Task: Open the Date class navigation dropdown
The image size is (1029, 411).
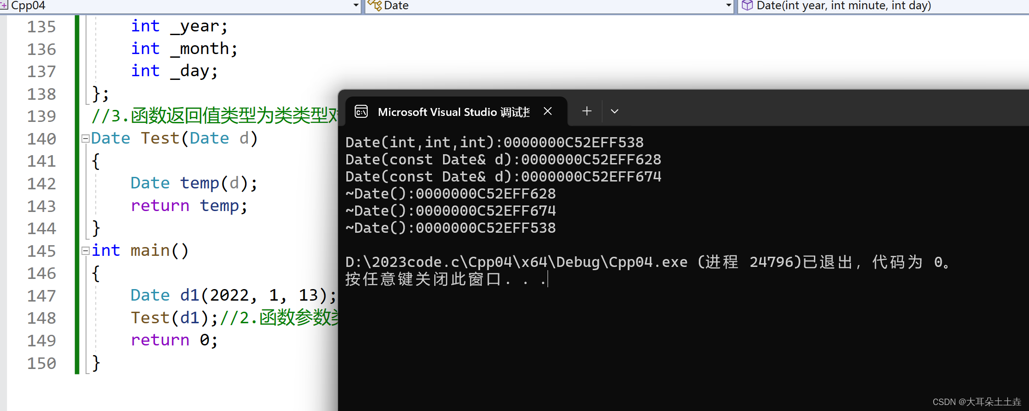Action: point(729,6)
